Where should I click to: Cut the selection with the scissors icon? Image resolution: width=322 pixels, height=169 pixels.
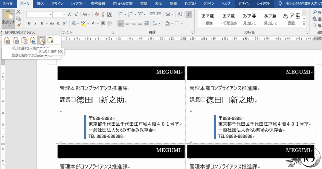coord(19,12)
